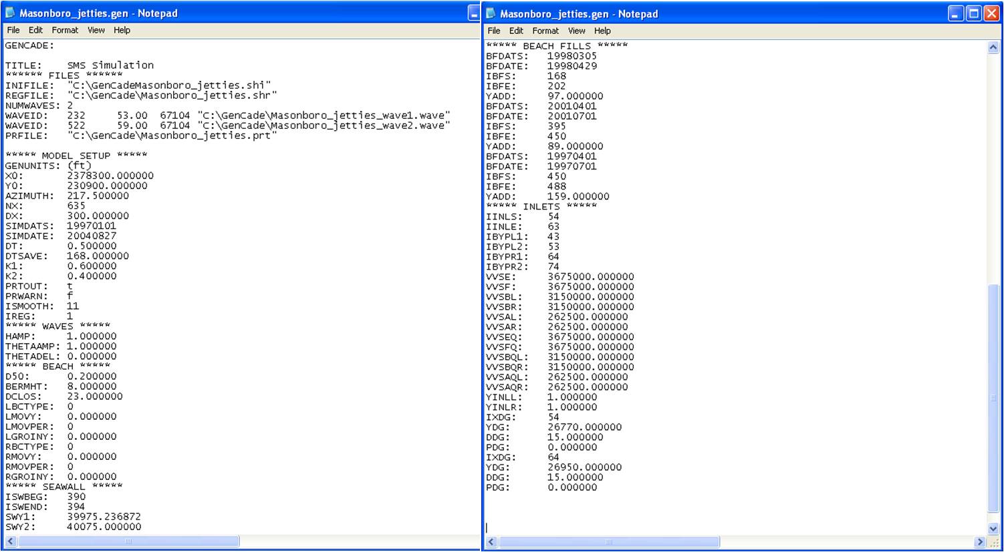Click DX value 300.000000
This screenshot has height=552, width=1004.
(x=98, y=216)
